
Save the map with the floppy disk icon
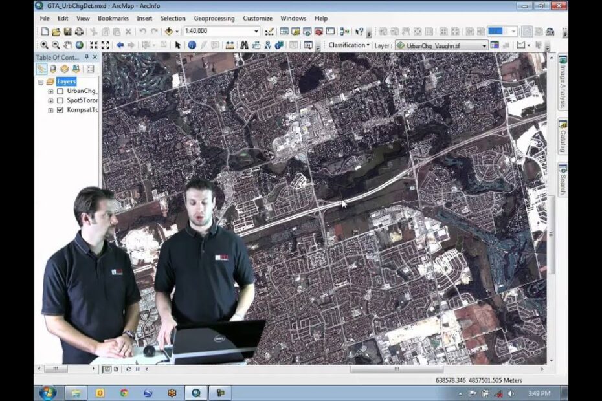(x=67, y=32)
